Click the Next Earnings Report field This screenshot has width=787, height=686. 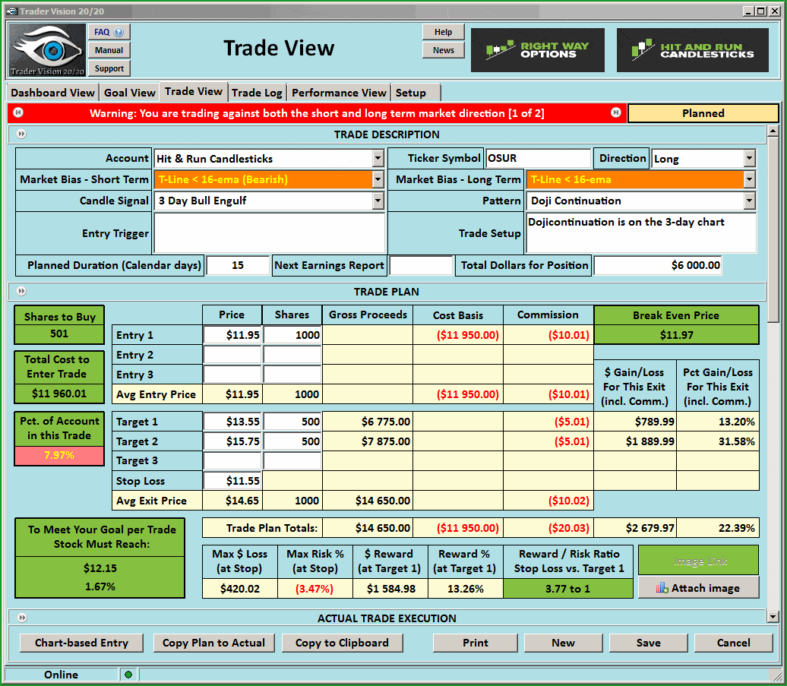421,265
